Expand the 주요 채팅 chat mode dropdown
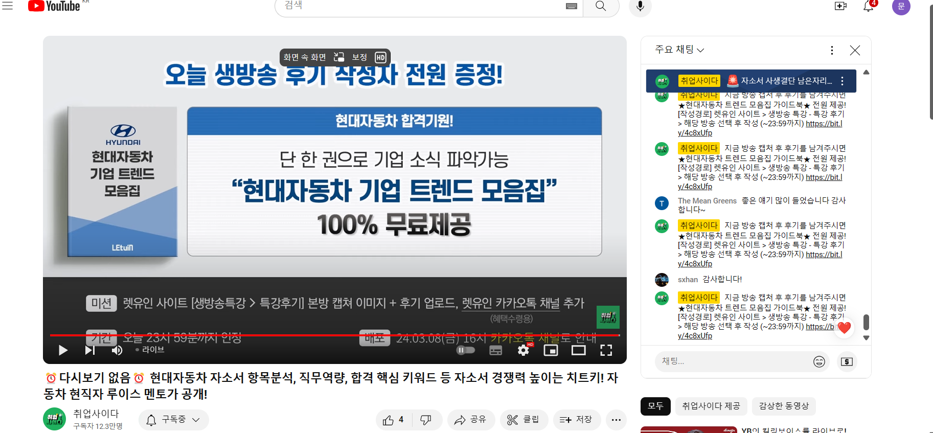The image size is (933, 433). click(x=679, y=50)
